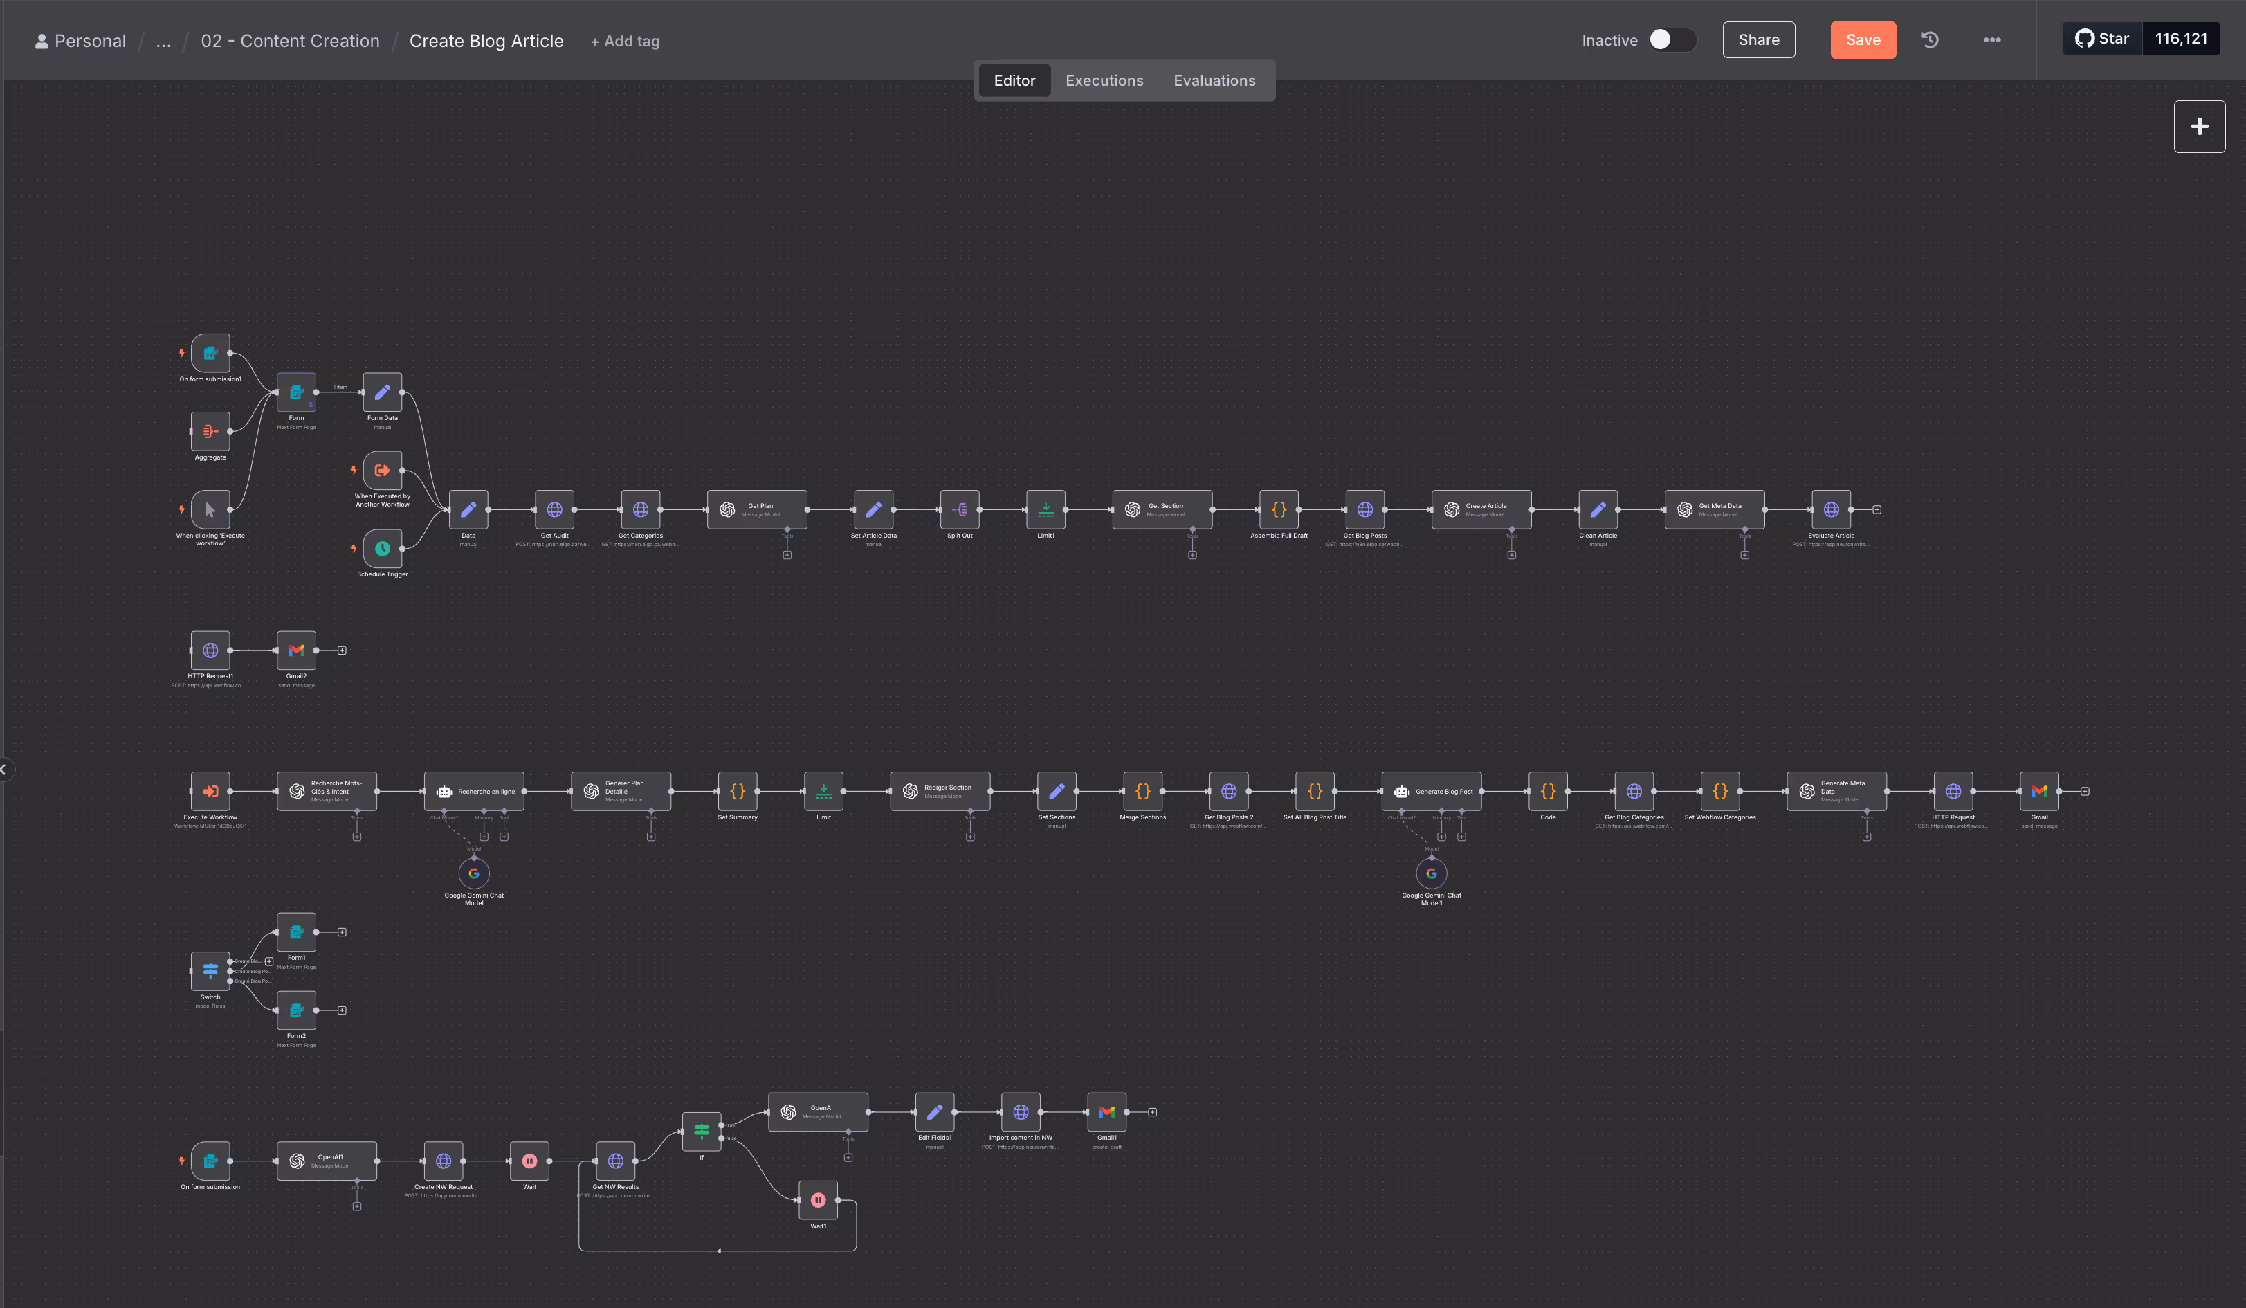
Task: Click the Add tag field
Action: pyautogui.click(x=625, y=41)
